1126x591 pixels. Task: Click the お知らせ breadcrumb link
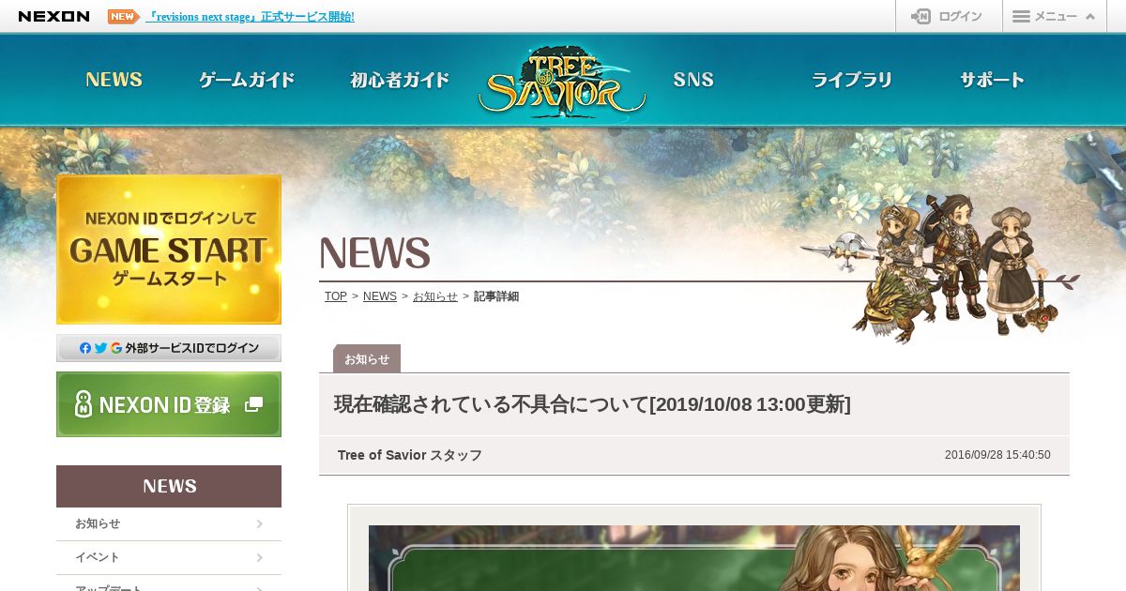435,296
